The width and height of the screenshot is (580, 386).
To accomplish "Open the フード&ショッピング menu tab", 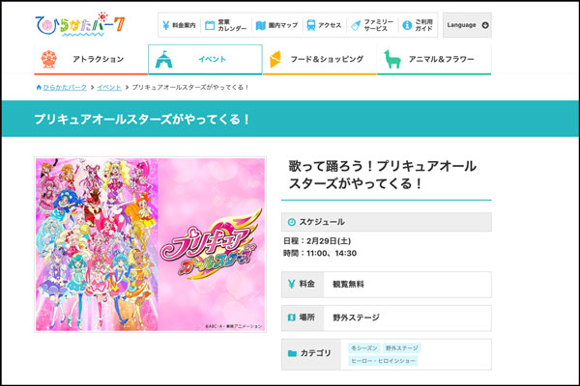I will [x=319, y=59].
